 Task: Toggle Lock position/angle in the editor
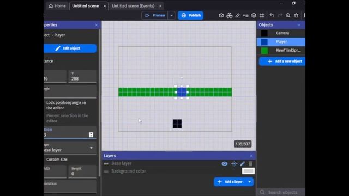pos(66,105)
